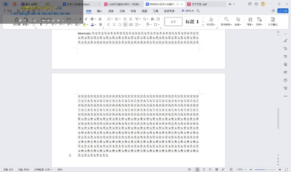Click the fullscreen icon in status bar
291x172 pixels.
286,169
